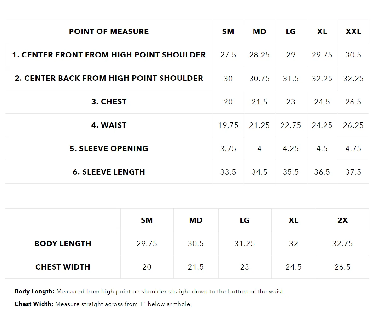The image size is (374, 316).
Task: Select the SM column header in top table
Action: click(228, 32)
